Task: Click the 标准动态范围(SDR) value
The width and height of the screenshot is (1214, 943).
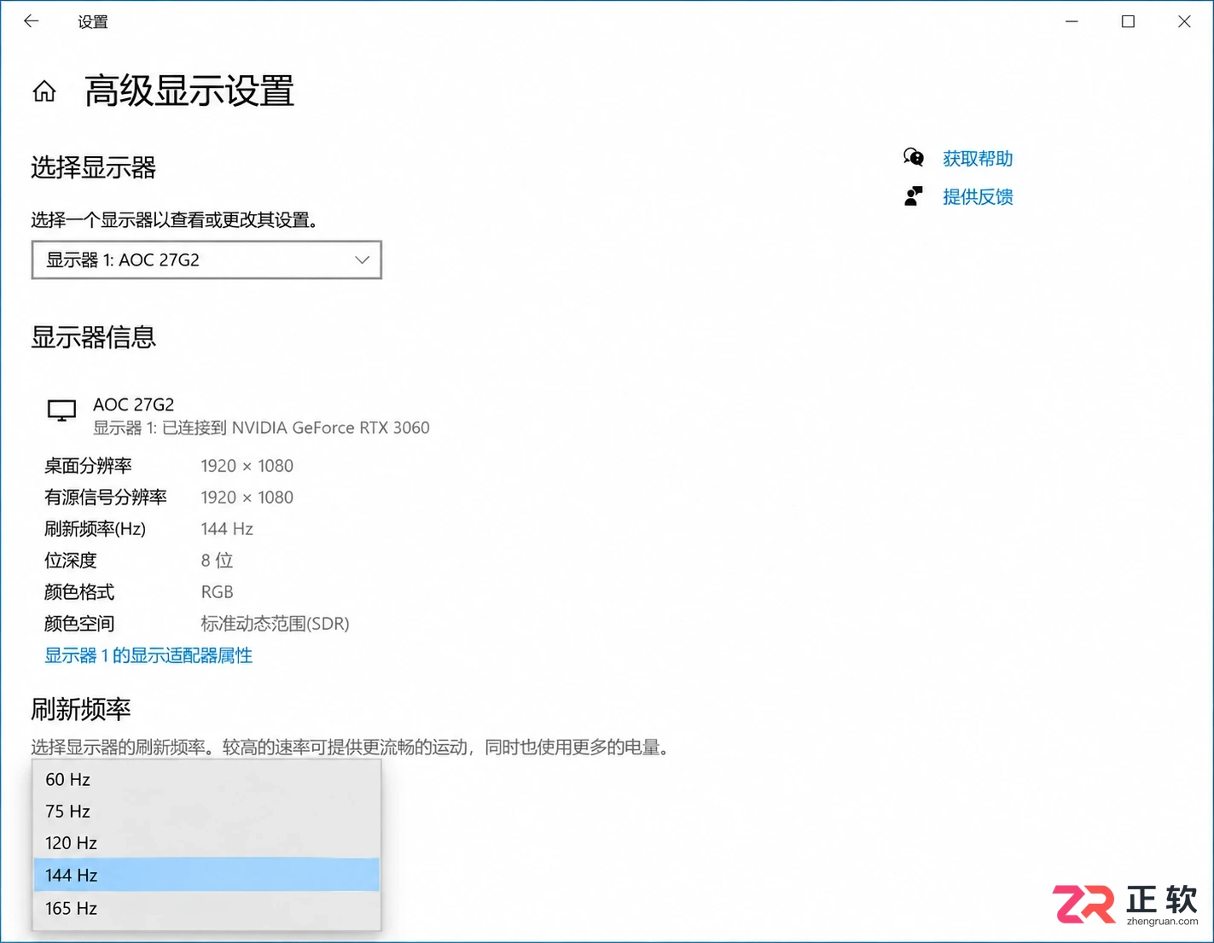Action: tap(275, 624)
